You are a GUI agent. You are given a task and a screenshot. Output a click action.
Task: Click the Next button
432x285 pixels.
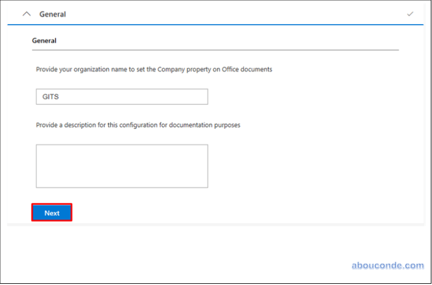pos(52,213)
